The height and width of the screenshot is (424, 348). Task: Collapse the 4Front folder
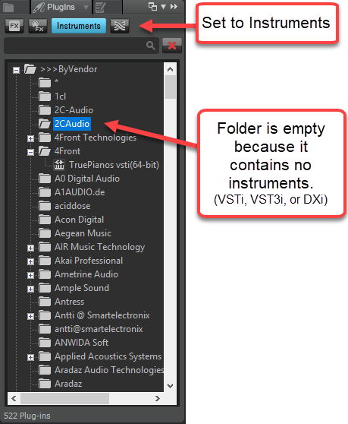pyautogui.click(x=31, y=153)
